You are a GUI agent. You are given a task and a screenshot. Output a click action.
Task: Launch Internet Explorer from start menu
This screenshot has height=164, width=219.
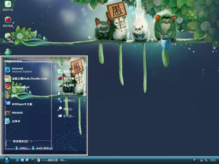pos(19,70)
